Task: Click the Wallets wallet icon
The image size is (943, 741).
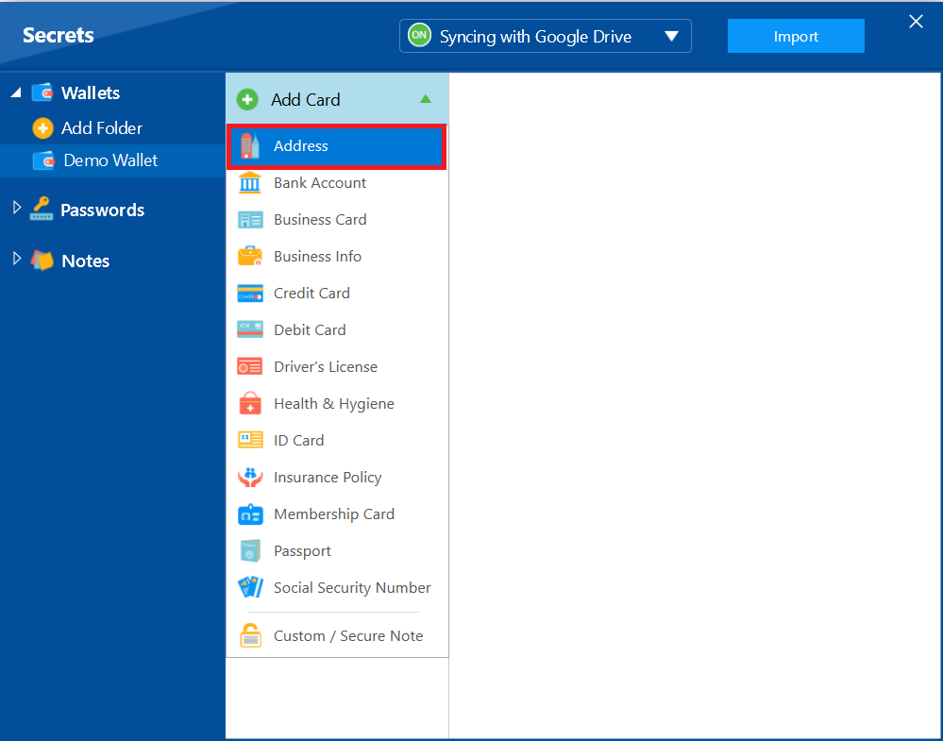Action: (x=42, y=93)
